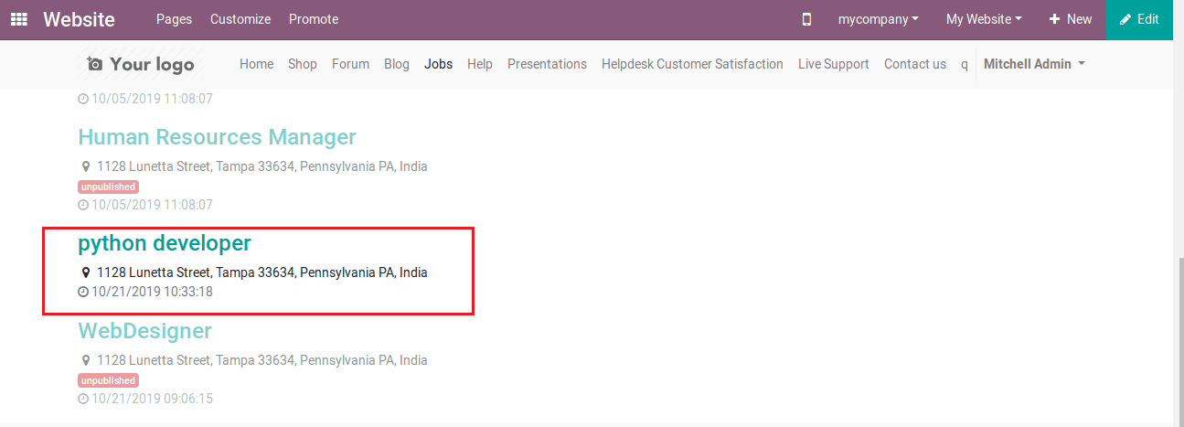Click the pencil Edit button
Image resolution: width=1184 pixels, height=427 pixels.
click(x=1139, y=19)
